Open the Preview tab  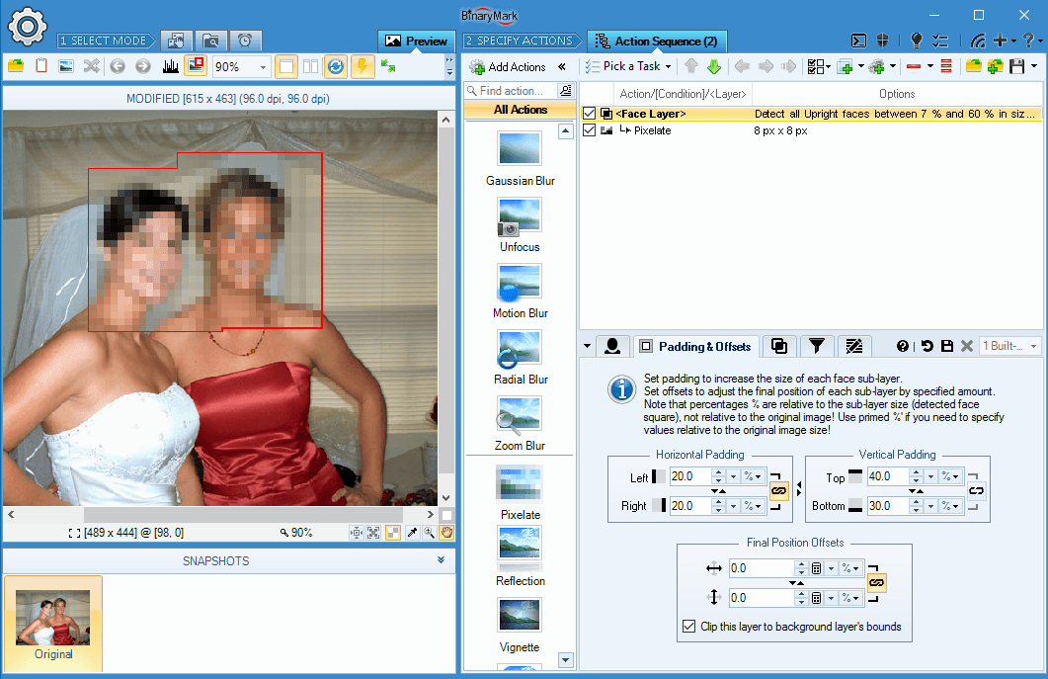pyautogui.click(x=417, y=42)
